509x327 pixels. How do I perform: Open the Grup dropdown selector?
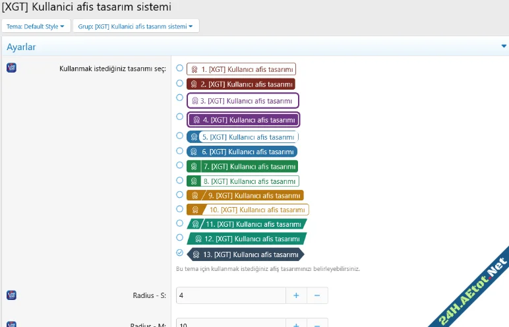pos(135,26)
